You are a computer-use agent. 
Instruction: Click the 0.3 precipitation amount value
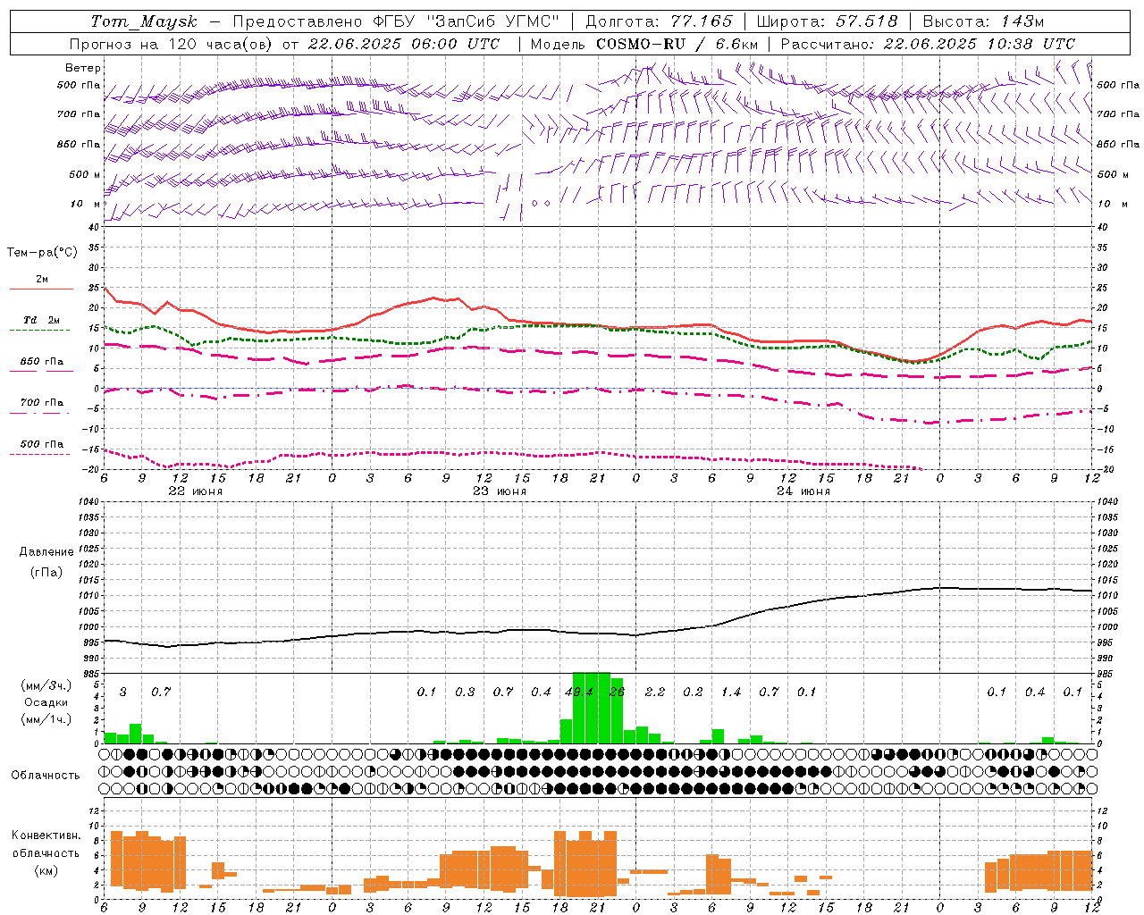click(465, 692)
